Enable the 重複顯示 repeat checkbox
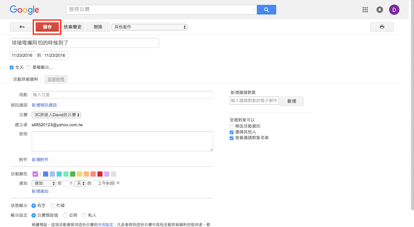This screenshot has height=227, width=414. (29, 67)
